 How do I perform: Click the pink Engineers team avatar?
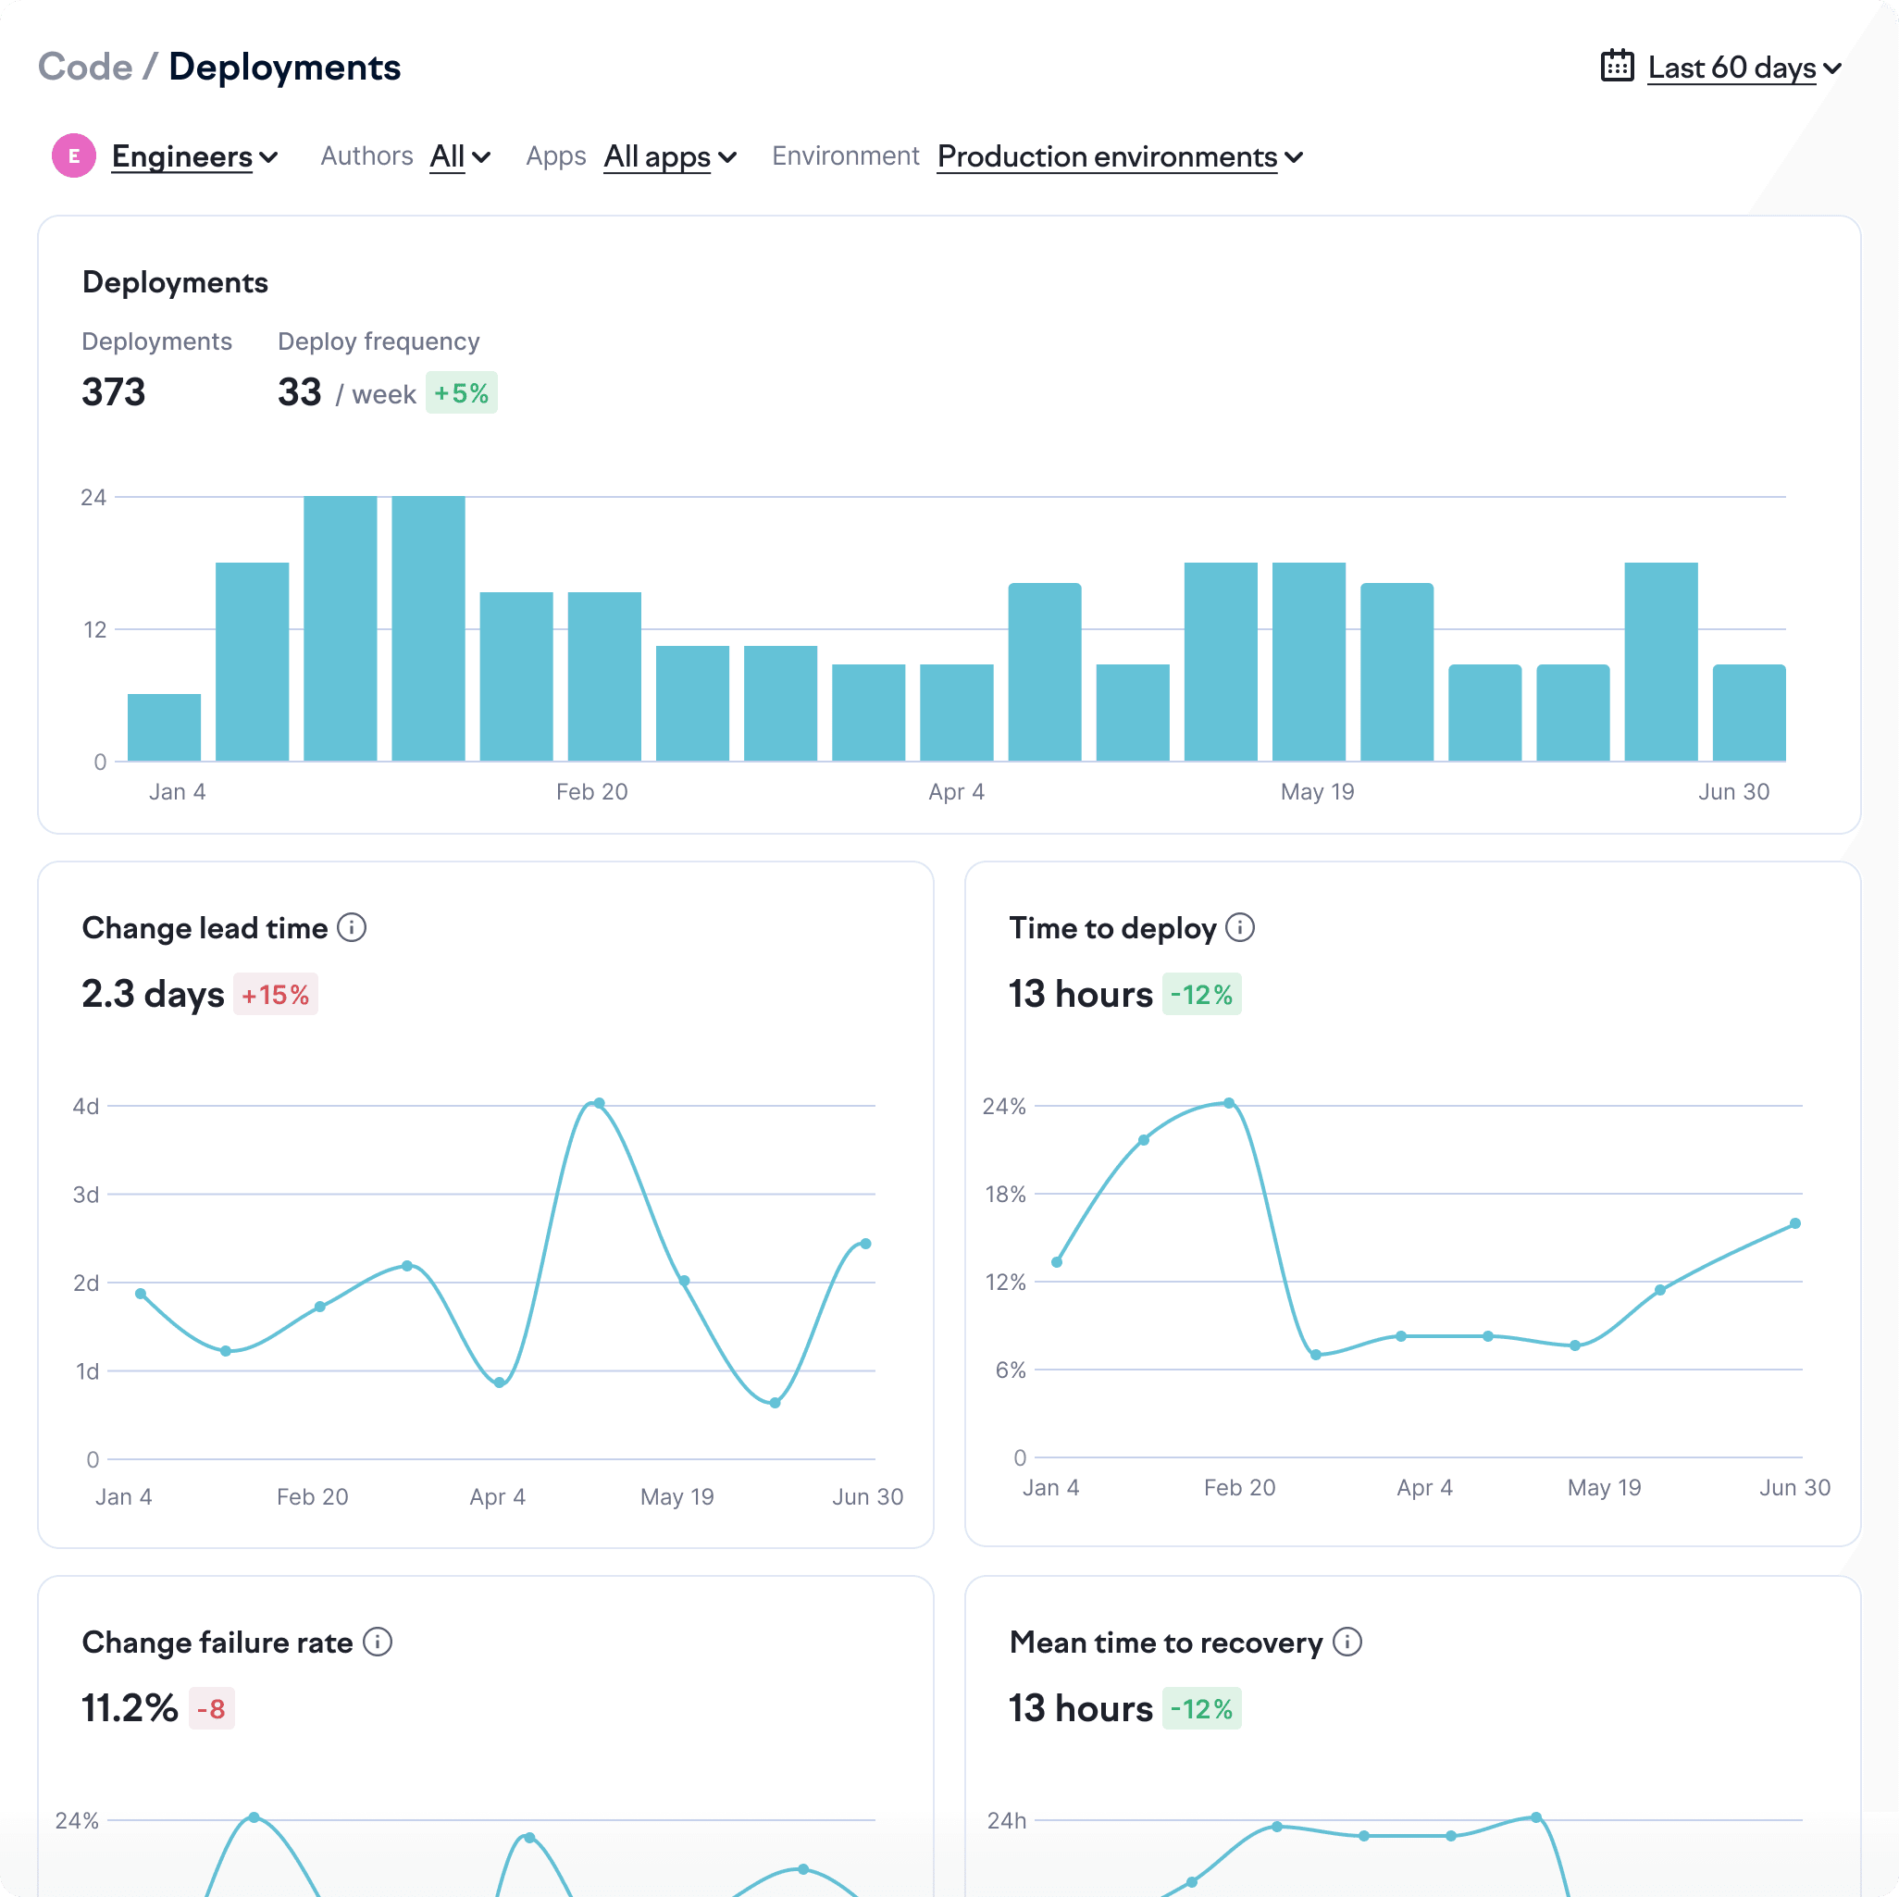click(74, 155)
